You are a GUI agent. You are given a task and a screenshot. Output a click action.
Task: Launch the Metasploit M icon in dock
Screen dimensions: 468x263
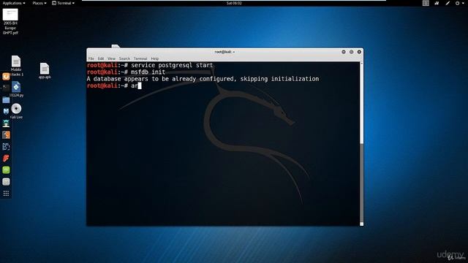(x=6, y=111)
